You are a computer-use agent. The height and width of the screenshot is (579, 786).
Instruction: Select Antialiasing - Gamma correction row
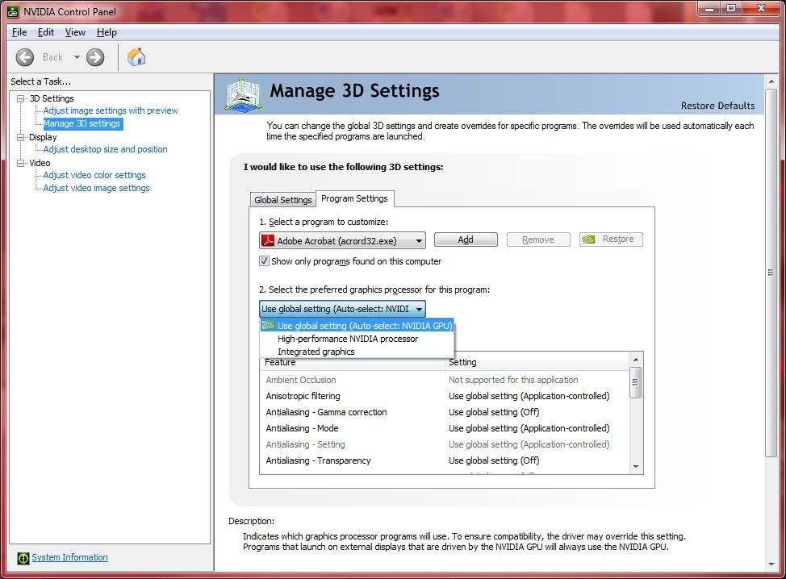[x=445, y=412]
